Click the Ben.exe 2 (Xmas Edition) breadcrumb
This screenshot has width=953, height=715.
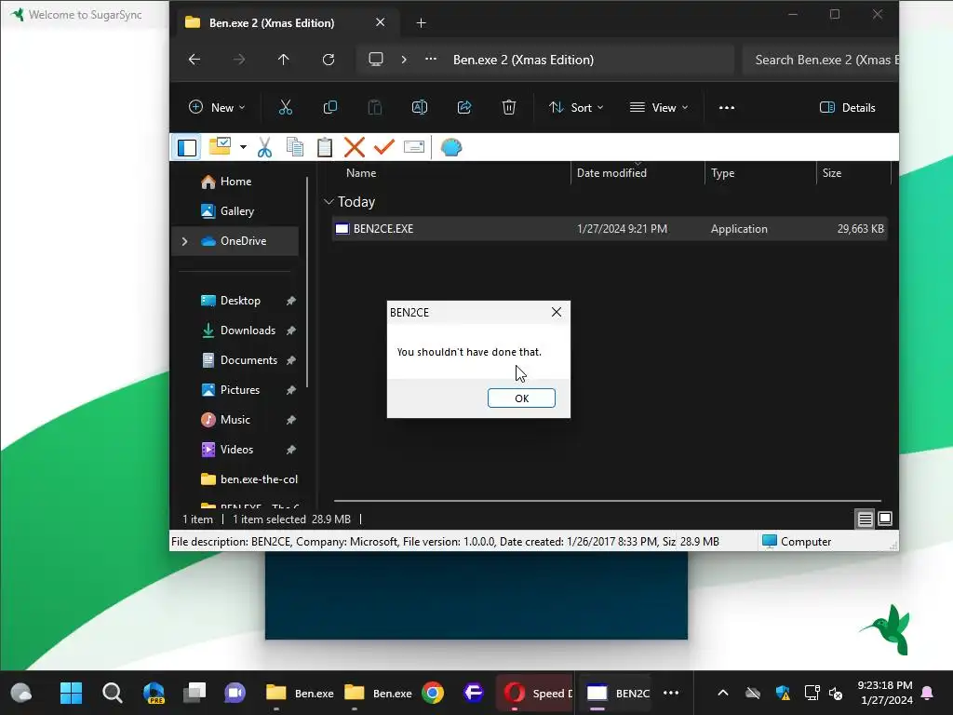pos(523,60)
